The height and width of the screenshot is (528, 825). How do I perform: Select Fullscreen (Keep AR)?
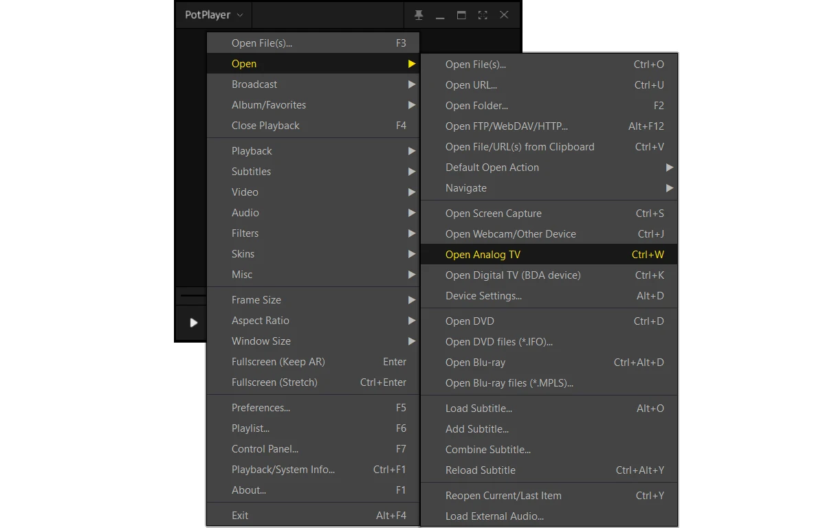coord(313,362)
